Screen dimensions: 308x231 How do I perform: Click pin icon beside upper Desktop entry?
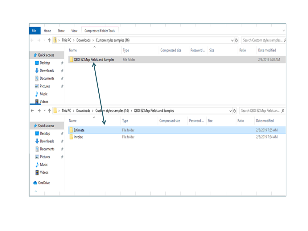click(x=62, y=63)
